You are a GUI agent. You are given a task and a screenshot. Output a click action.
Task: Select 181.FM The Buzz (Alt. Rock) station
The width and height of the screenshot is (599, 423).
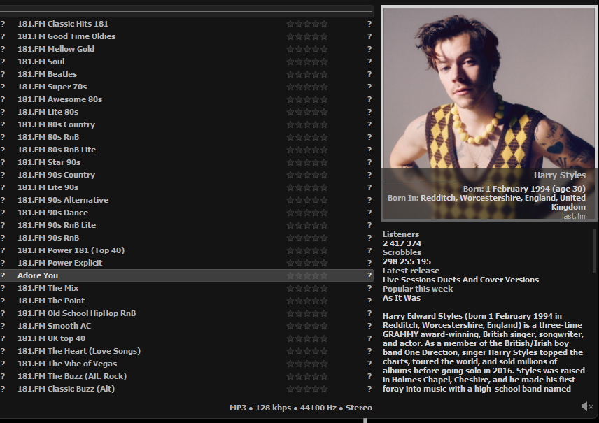[187, 376]
